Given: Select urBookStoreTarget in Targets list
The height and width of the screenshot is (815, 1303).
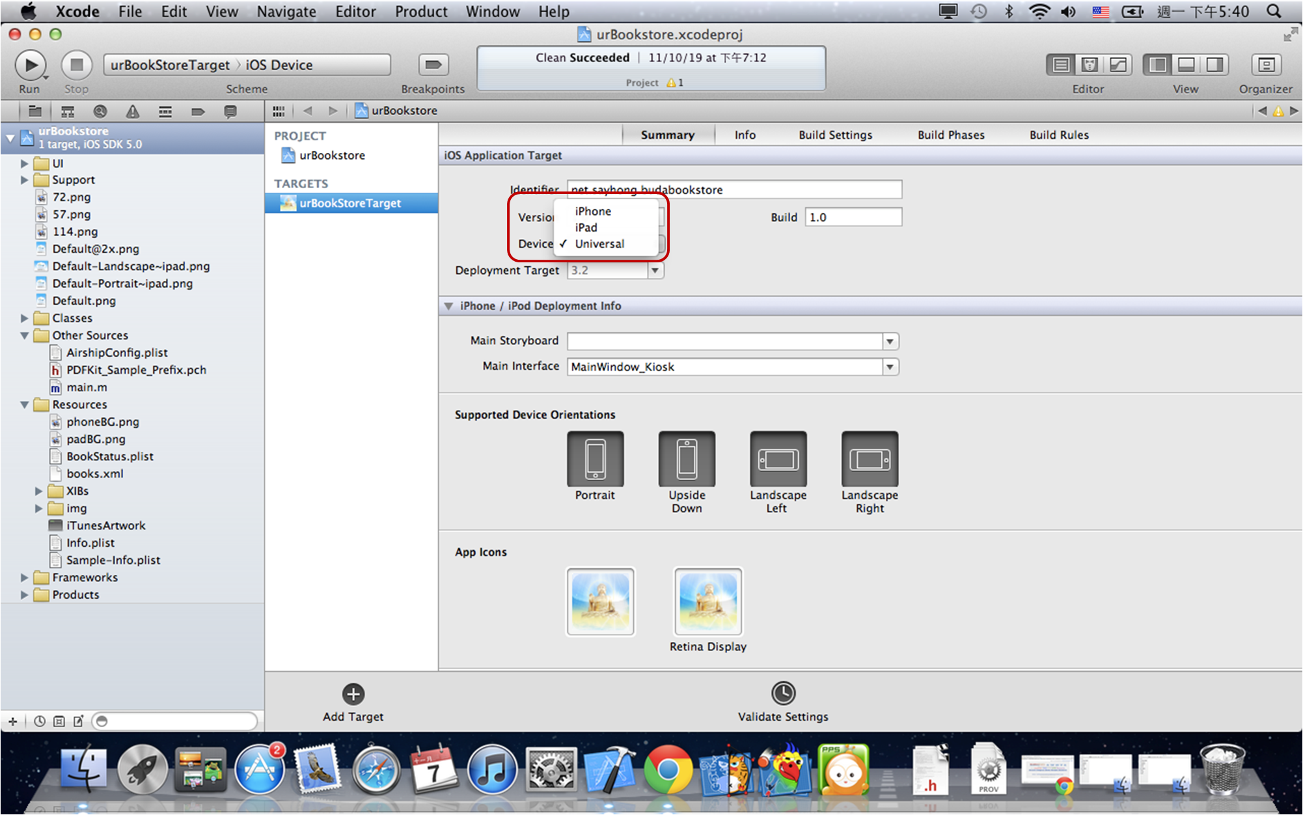Looking at the screenshot, I should click(x=351, y=203).
